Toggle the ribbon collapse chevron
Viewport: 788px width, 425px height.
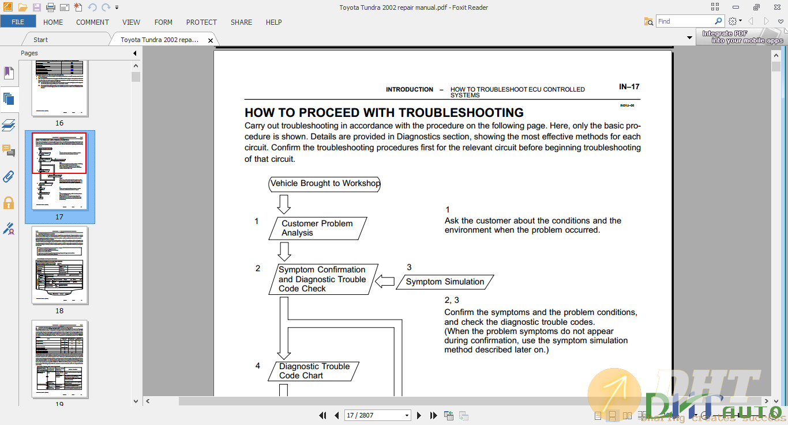(781, 21)
